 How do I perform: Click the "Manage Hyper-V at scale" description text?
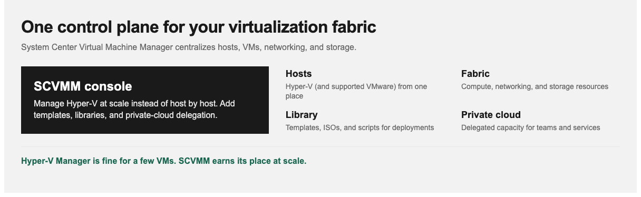[134, 109]
